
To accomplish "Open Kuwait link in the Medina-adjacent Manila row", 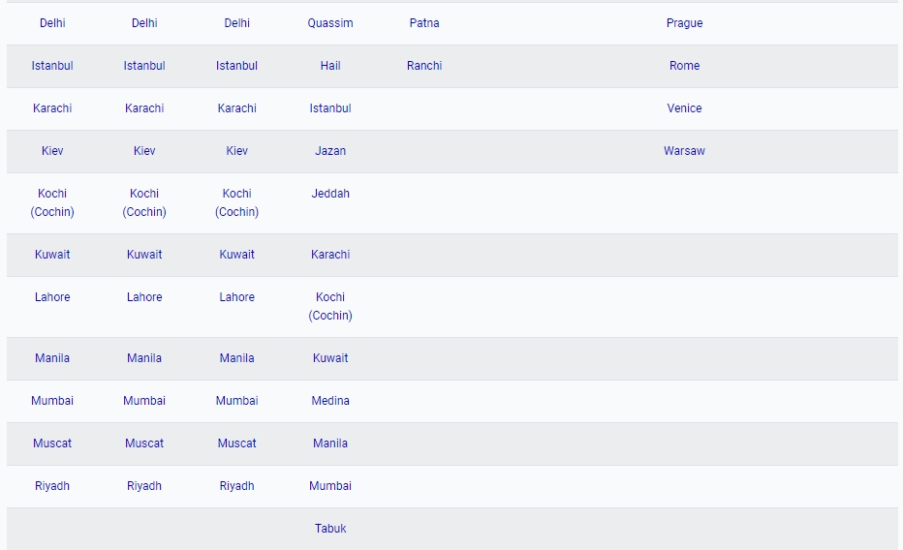I will coord(330,358).
